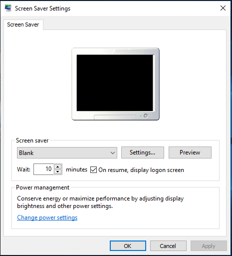Select the Screen Saver tab

(23, 24)
